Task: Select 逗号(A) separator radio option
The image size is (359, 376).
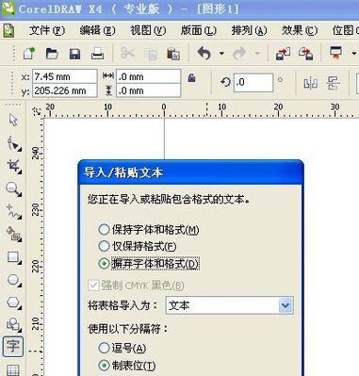Action: (122, 348)
